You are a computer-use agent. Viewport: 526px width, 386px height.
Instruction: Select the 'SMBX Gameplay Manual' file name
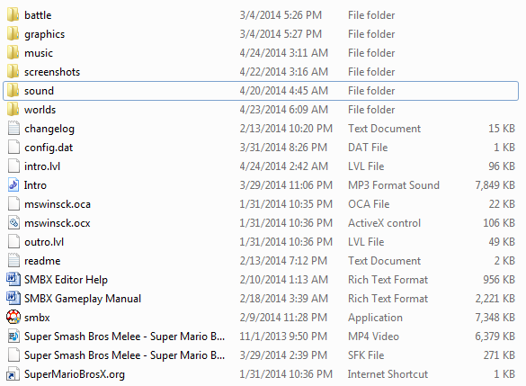[83, 299]
